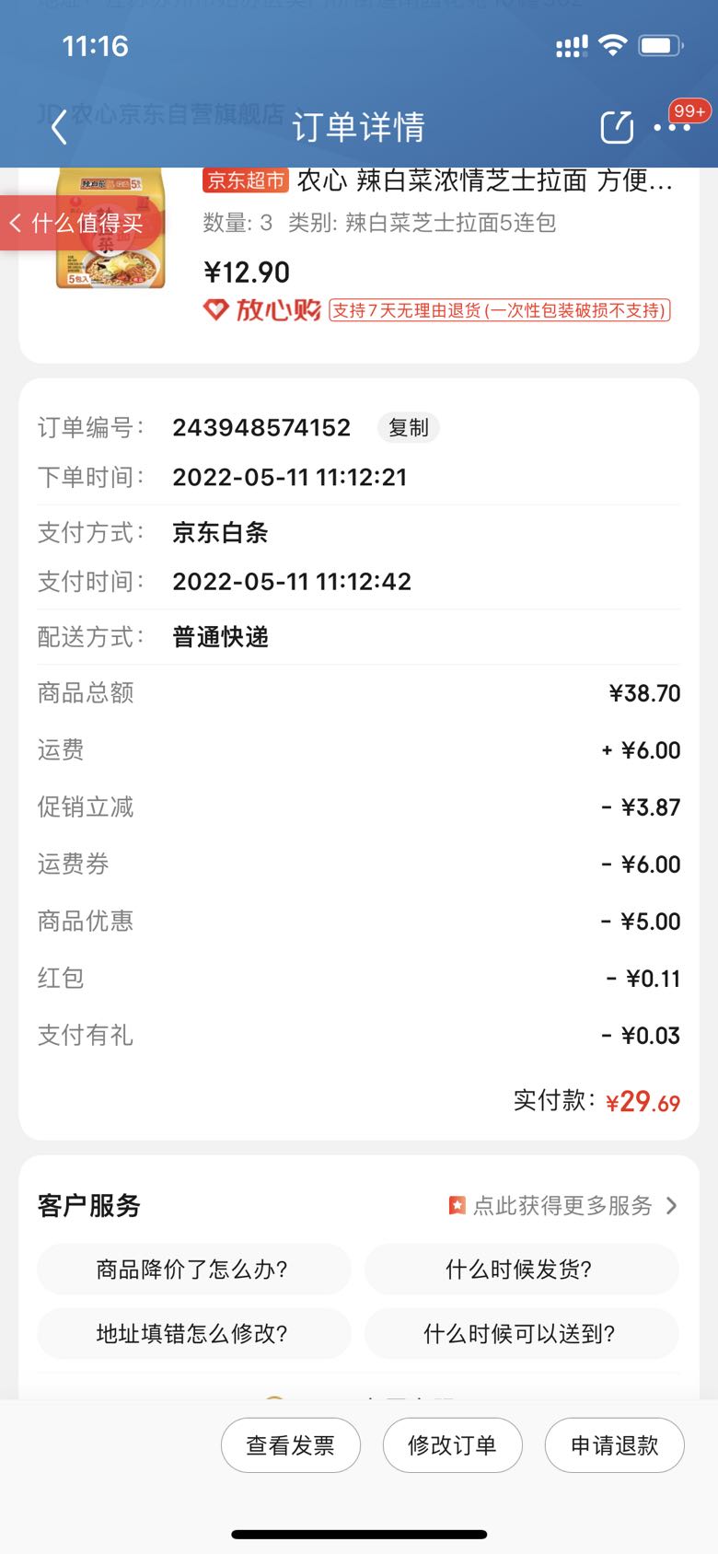Select 商品降价了怎么办? question
The width and height of the screenshot is (718, 1554).
pos(193,1270)
